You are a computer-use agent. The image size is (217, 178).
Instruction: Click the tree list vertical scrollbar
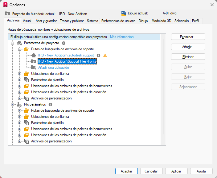(163, 87)
